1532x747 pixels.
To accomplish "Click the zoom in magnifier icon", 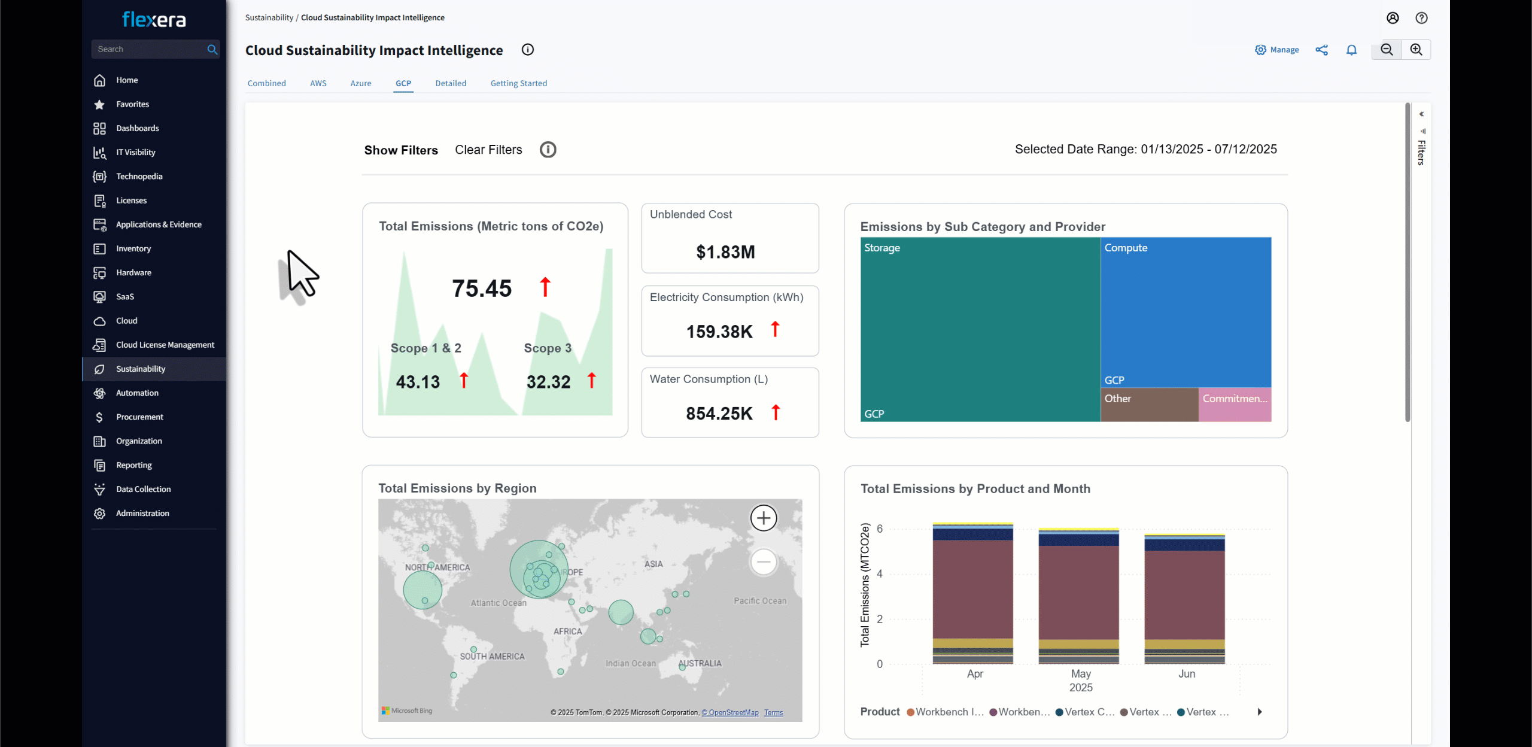I will click(x=1416, y=50).
